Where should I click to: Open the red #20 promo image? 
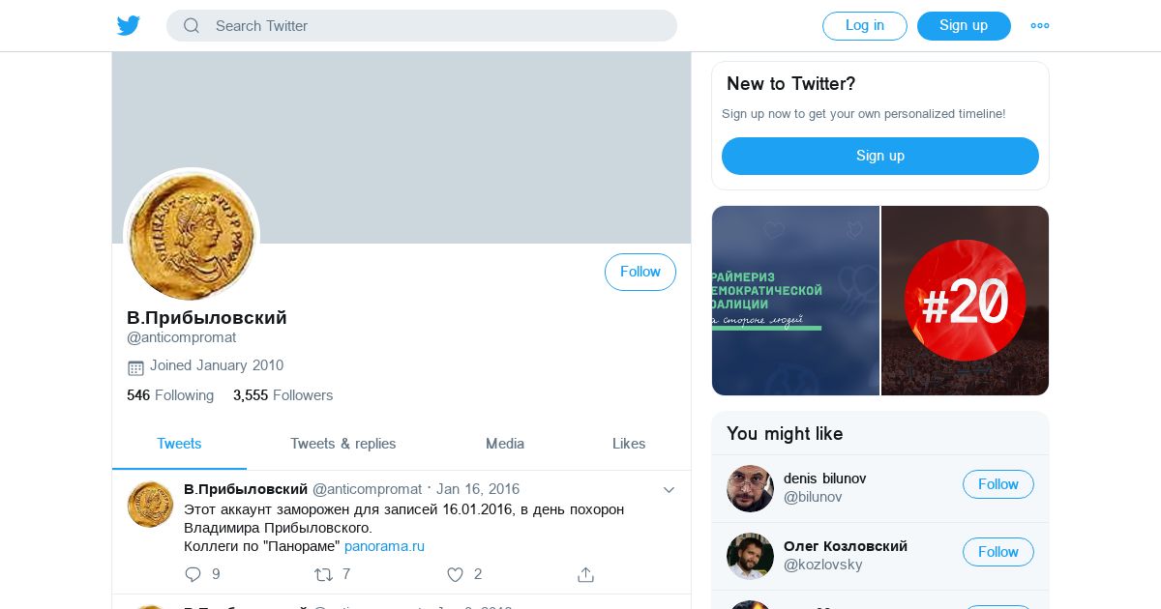point(965,301)
